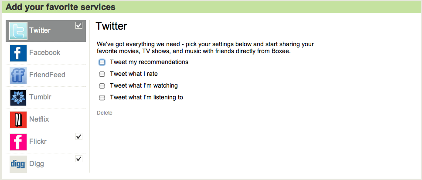The image size is (422, 180).
Task: Open the FriendFeed service label
Action: (x=47, y=75)
